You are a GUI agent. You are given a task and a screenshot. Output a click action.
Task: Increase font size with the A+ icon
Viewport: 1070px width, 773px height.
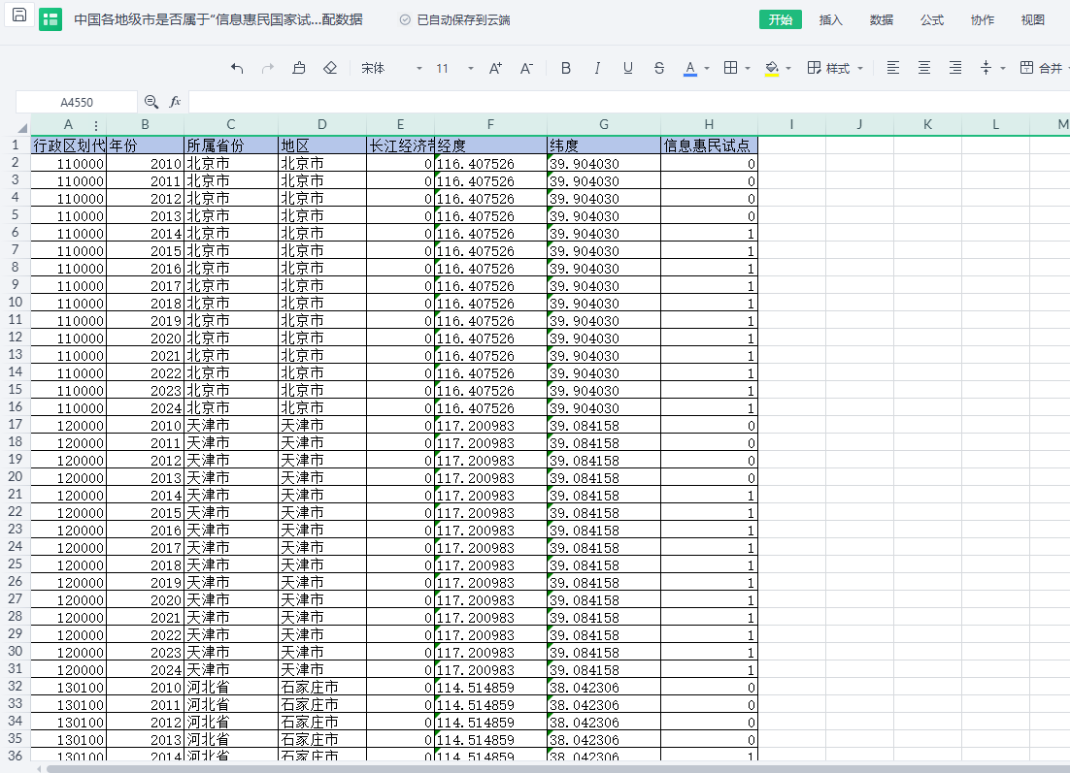click(495, 68)
